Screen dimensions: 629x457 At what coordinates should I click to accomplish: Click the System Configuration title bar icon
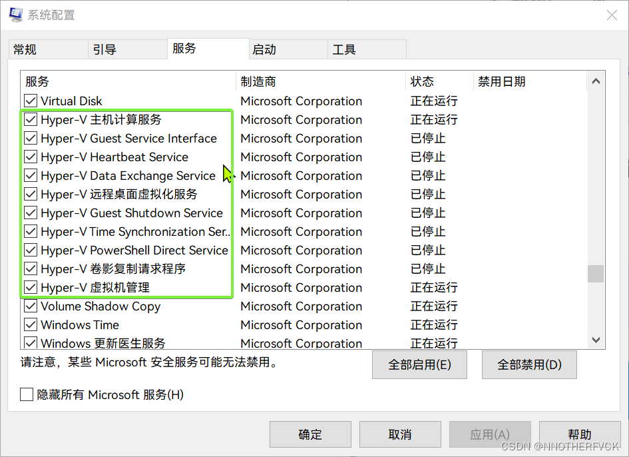click(x=16, y=15)
